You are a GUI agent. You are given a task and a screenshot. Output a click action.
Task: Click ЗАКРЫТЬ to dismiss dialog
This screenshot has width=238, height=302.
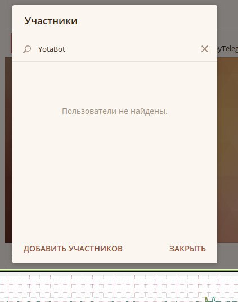click(x=187, y=249)
